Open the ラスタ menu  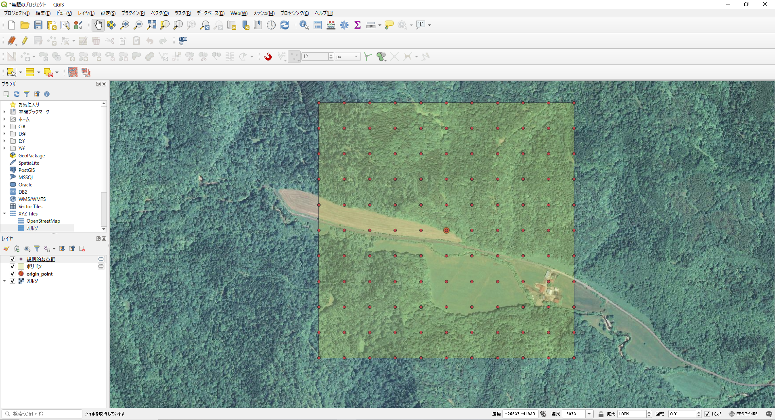pos(183,13)
